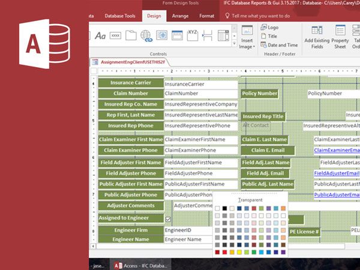Toggle the Assigned to Engineer checkbox
This screenshot has height=270, width=360.
click(x=168, y=219)
